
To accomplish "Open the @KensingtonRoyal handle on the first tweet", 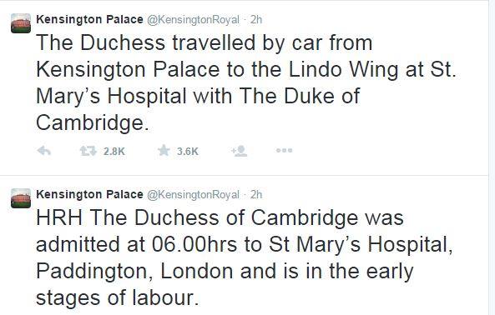I will 193,20.
